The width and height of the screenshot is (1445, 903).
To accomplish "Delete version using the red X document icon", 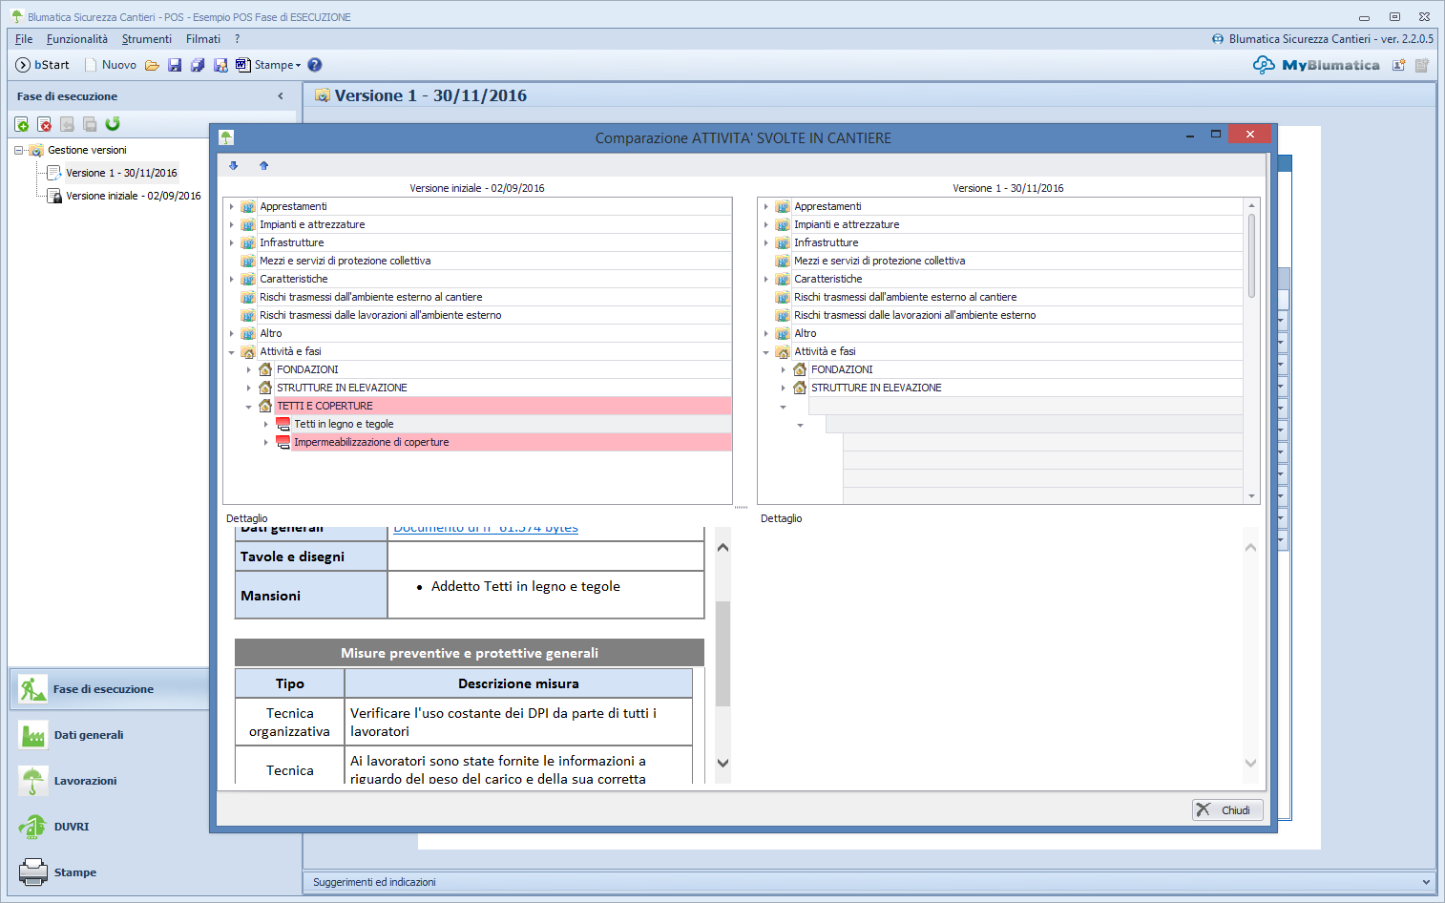I will click(44, 124).
